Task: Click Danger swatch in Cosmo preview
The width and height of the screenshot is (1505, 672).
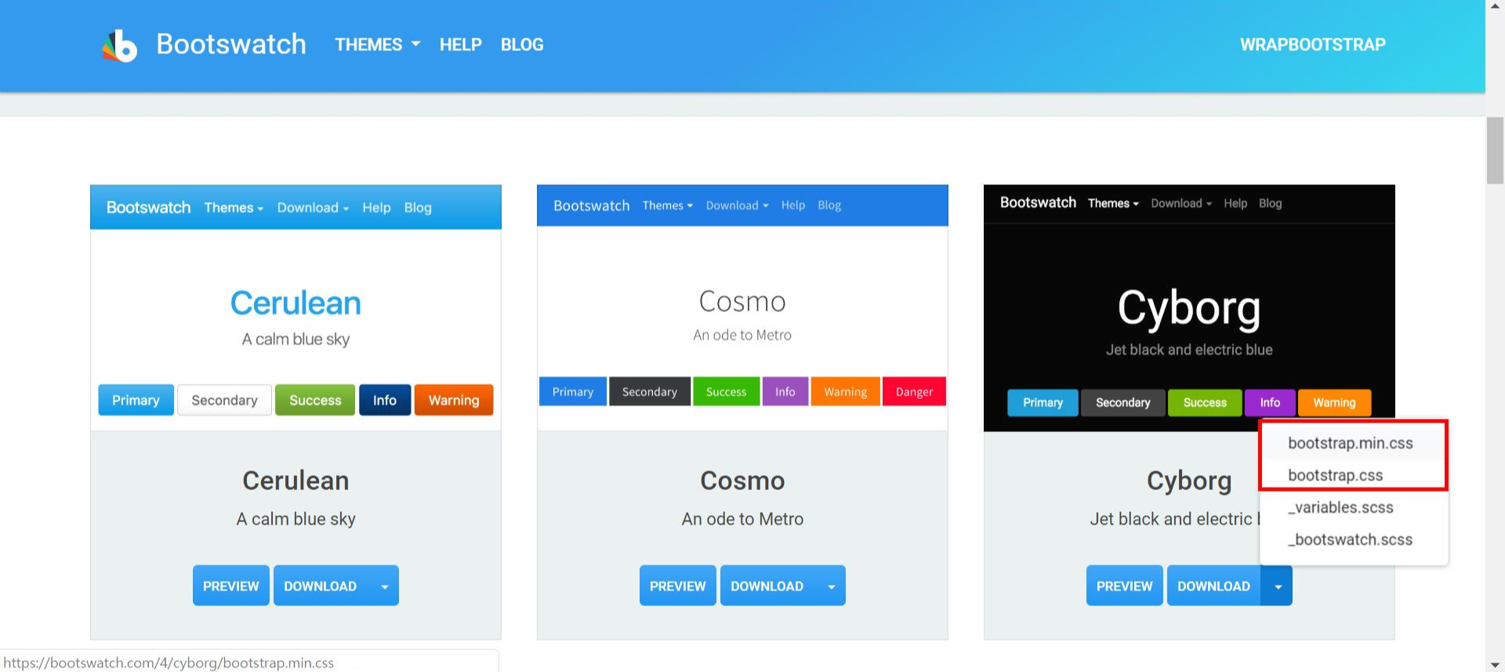Action: tap(914, 391)
